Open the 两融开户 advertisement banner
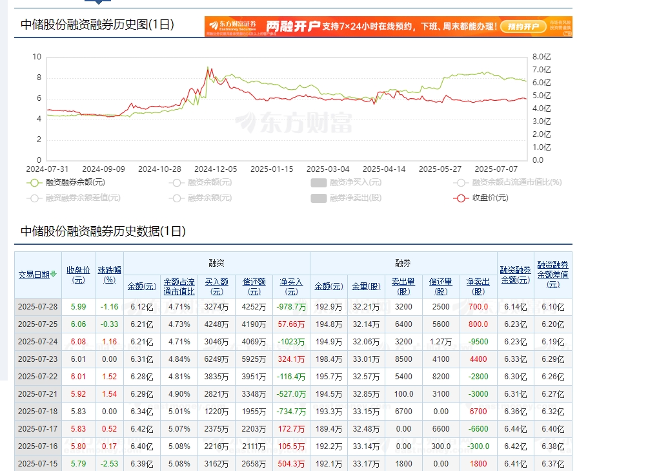The width and height of the screenshot is (648, 471). point(389,26)
